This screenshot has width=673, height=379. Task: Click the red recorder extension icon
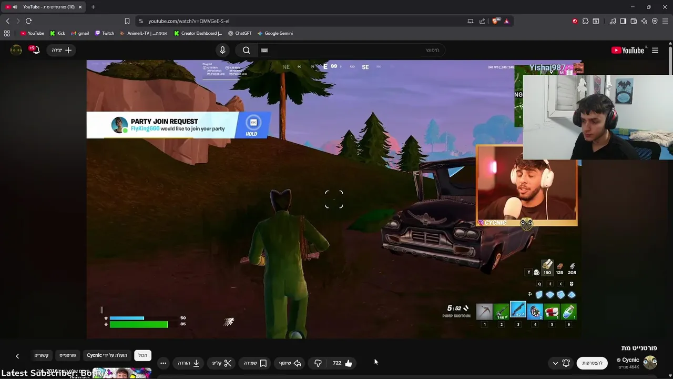click(575, 21)
